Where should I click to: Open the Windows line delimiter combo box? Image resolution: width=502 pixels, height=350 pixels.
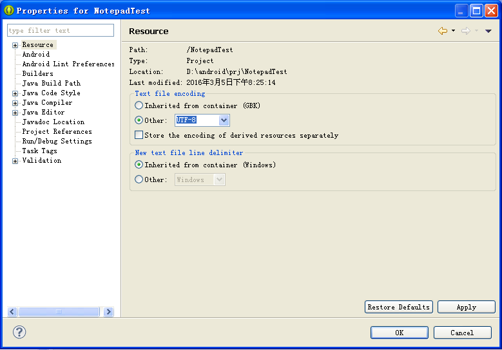(x=200, y=180)
